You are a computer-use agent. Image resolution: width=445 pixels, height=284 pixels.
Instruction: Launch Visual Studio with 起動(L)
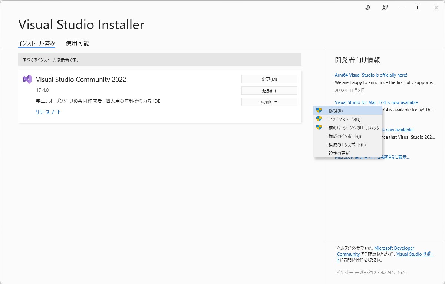pos(269,90)
